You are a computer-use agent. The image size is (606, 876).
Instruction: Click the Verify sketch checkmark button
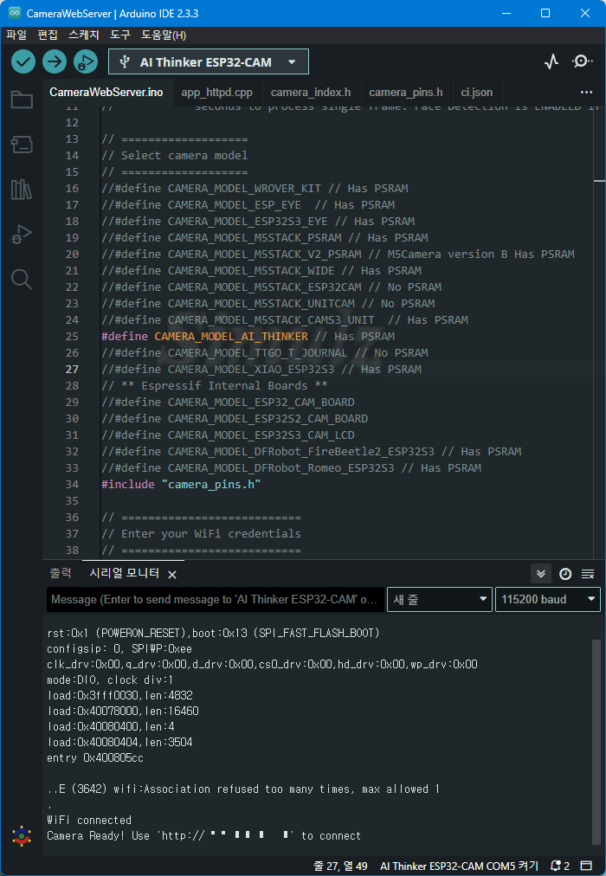(x=23, y=62)
